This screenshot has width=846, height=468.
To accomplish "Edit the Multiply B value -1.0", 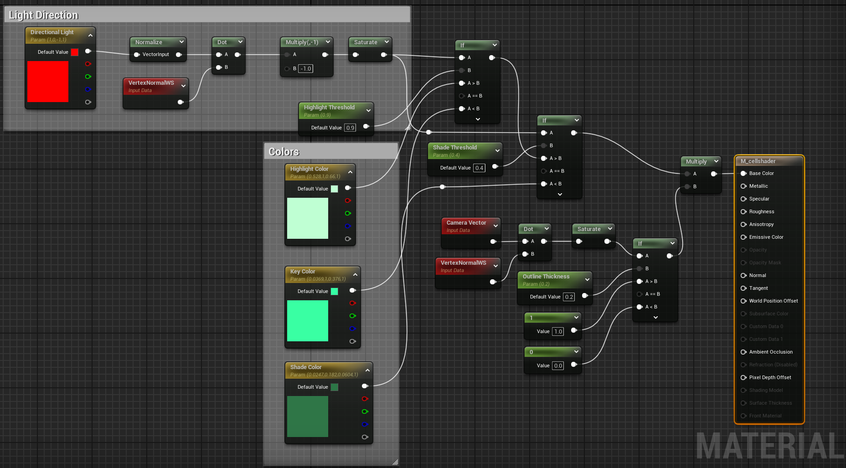I will (306, 68).
